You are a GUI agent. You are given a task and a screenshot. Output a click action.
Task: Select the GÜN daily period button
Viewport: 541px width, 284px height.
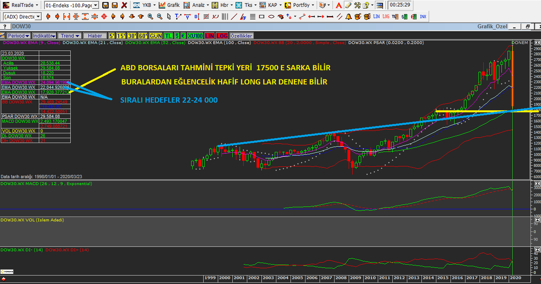(x=156, y=36)
